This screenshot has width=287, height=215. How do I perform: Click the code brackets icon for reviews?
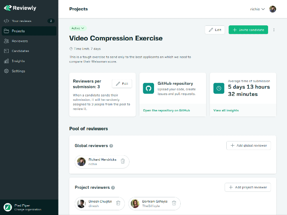tap(6, 21)
